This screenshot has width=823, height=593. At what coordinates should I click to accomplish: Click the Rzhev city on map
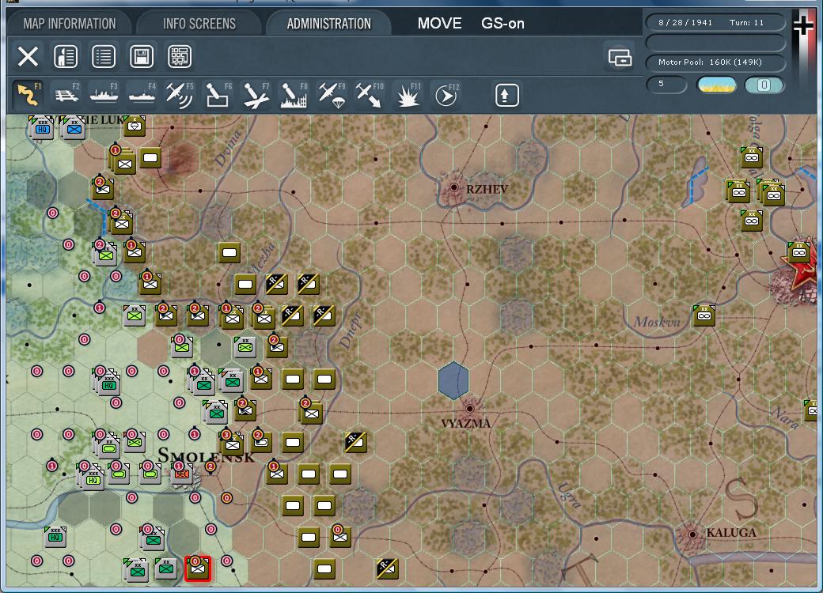tap(454, 188)
